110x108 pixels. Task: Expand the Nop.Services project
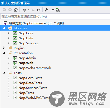click(8, 43)
